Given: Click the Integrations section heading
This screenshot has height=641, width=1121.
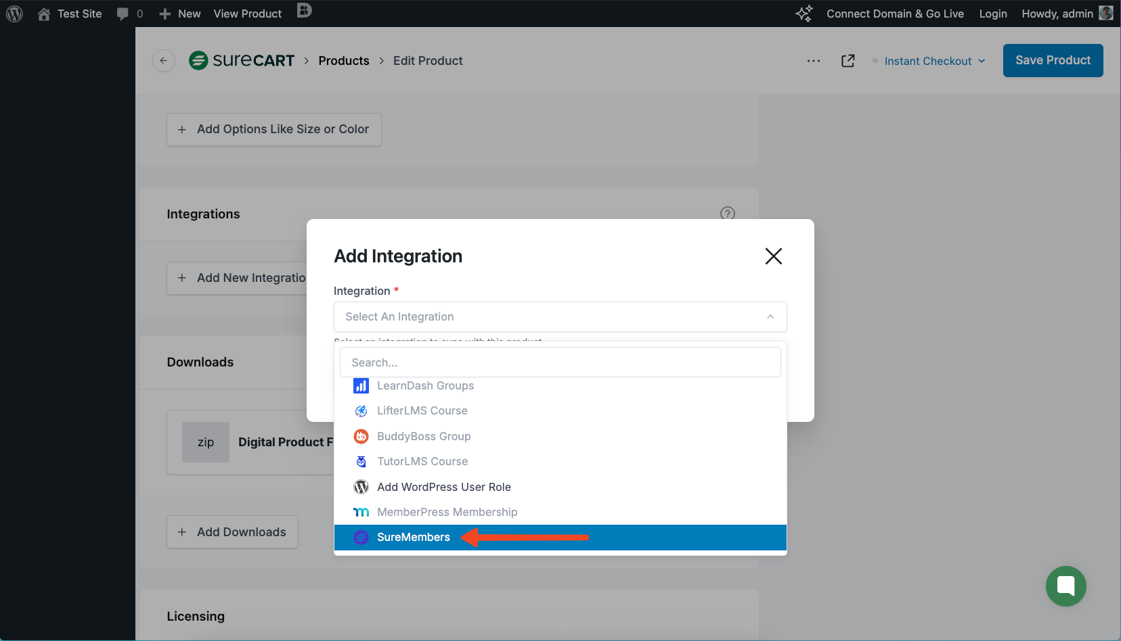Looking at the screenshot, I should tap(204, 214).
